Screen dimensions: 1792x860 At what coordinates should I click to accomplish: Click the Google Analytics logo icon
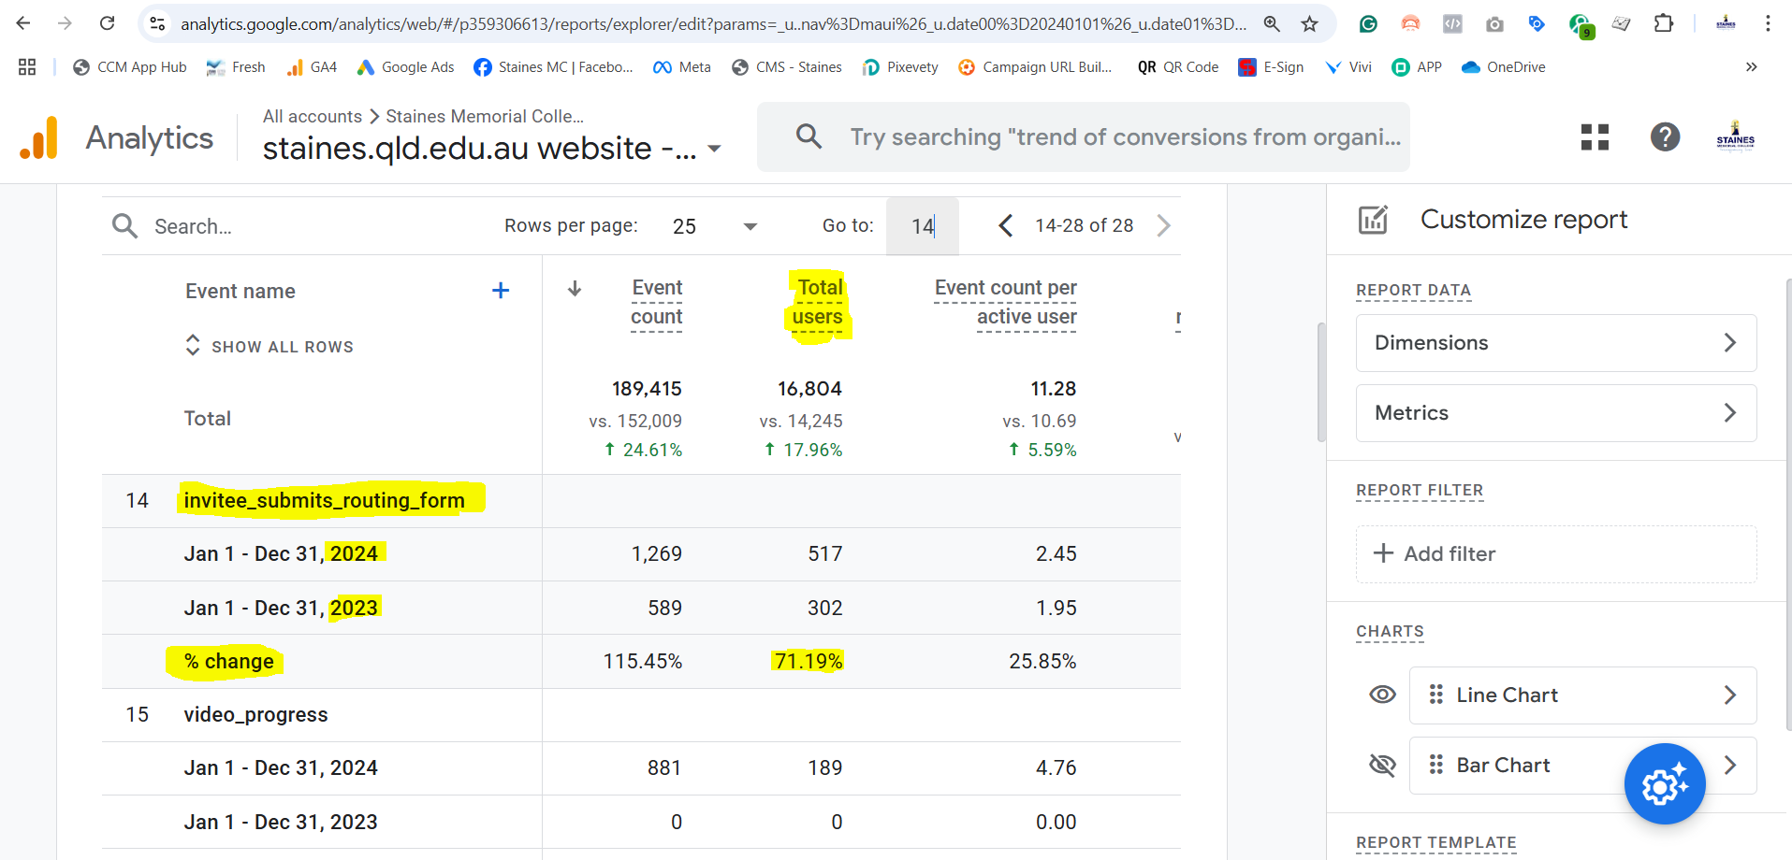click(x=39, y=138)
